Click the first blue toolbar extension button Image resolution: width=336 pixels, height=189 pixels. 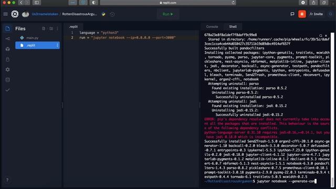point(73,3)
